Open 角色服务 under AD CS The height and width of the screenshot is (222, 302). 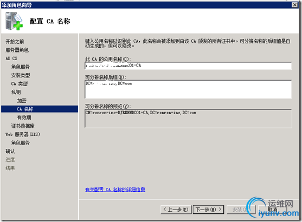tap(21, 67)
